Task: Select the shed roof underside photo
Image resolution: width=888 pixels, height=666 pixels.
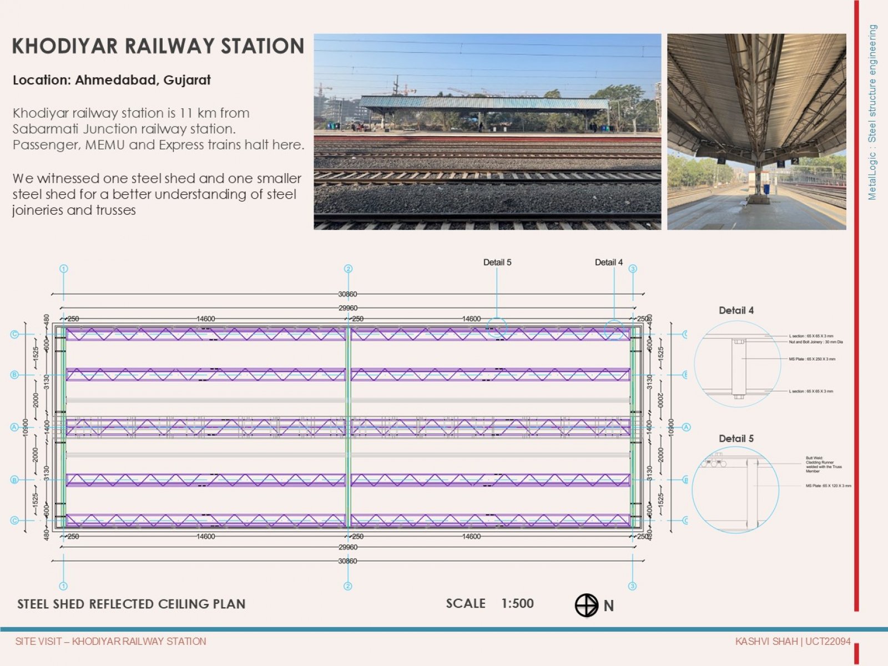Action: pos(756,132)
